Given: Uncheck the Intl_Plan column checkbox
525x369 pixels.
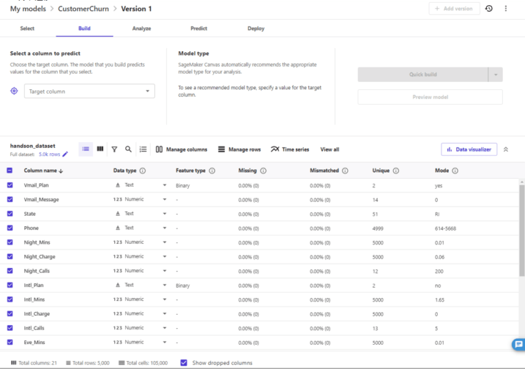Looking at the screenshot, I should click(x=9, y=285).
